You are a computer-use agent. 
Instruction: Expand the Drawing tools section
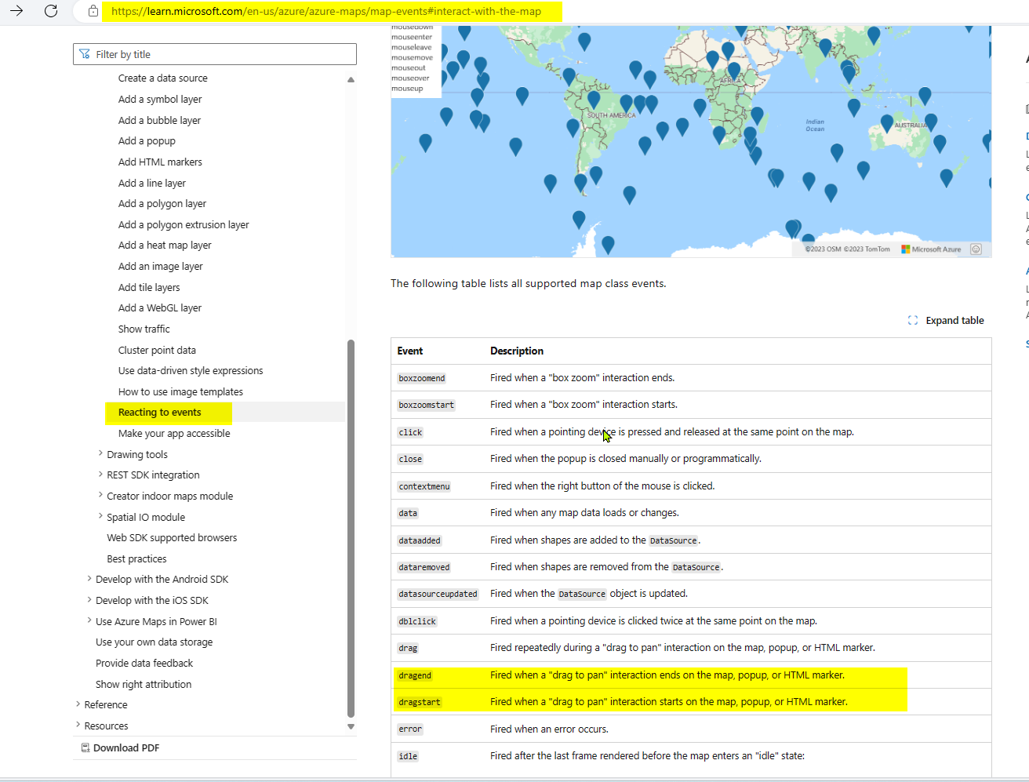(100, 454)
